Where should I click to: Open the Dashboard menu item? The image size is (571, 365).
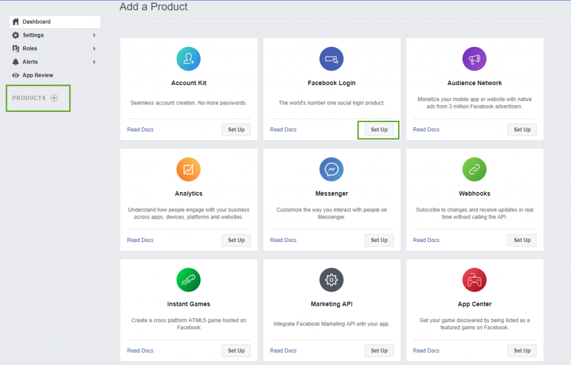55,22
